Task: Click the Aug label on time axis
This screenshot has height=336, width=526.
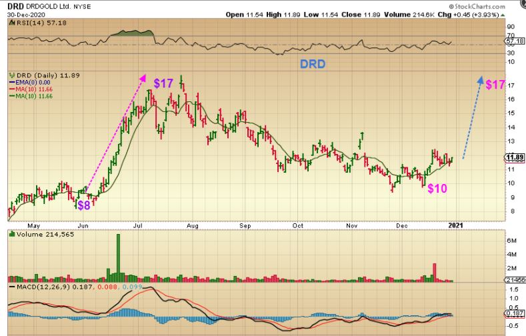Action: pyautogui.click(x=193, y=226)
